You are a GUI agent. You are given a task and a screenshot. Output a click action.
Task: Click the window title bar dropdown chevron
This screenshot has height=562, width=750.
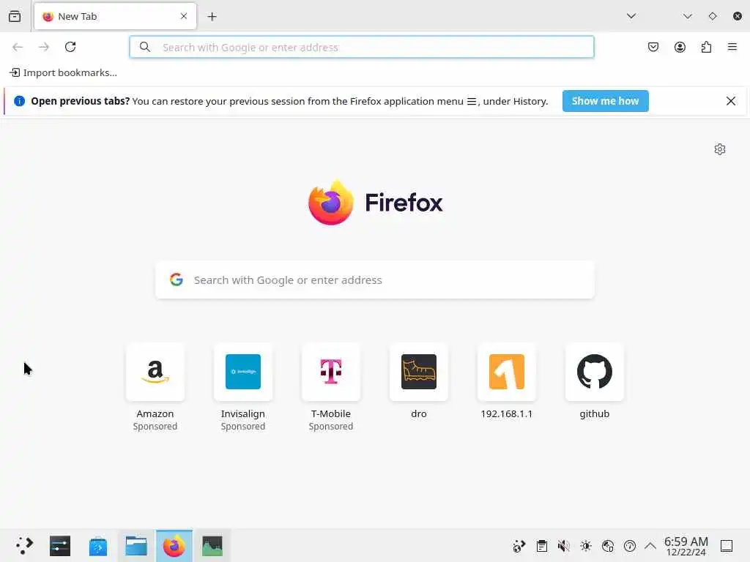click(x=688, y=16)
